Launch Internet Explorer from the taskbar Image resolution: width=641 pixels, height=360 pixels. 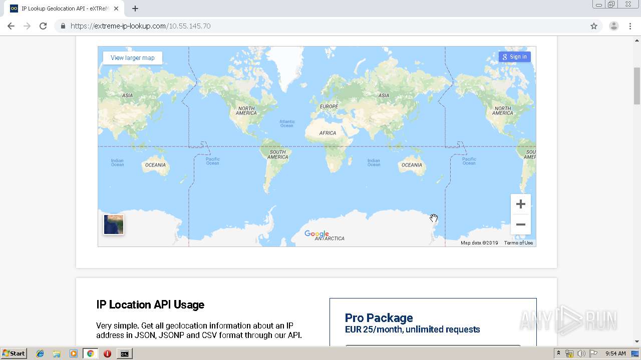[x=40, y=353]
